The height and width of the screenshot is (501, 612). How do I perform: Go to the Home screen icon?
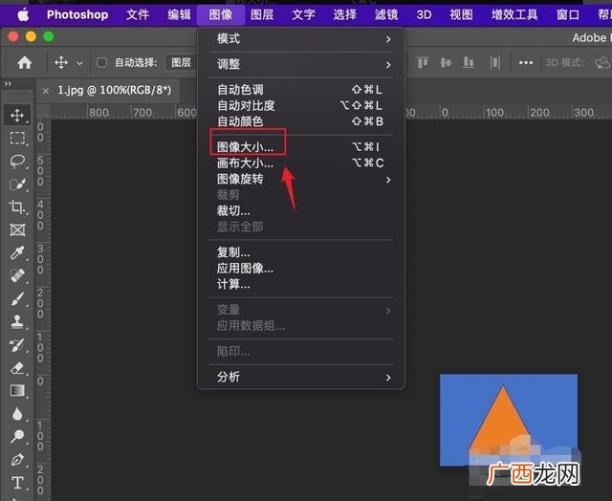24,62
